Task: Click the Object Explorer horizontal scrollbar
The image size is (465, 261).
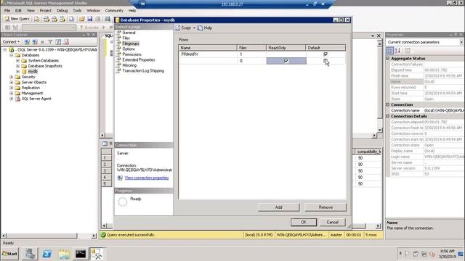Action: [x=49, y=236]
